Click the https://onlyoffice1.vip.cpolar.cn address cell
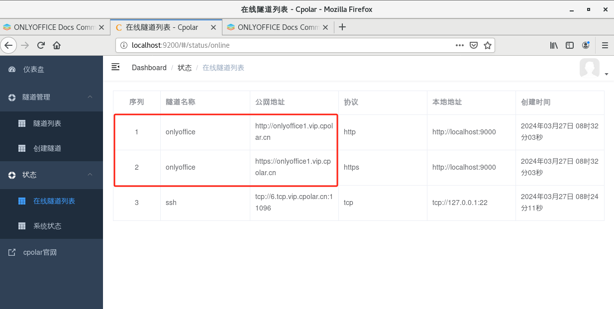614x309 pixels. coord(293,167)
